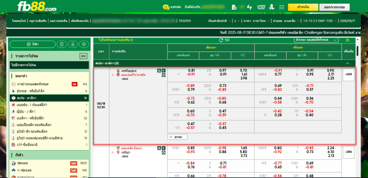Favorite the Espanyol vs Atletico match star
Viewport: 368px width, 178px height.
pyautogui.click(x=112, y=75)
